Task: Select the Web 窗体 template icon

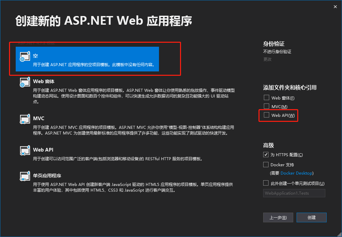Action: (x=25, y=82)
